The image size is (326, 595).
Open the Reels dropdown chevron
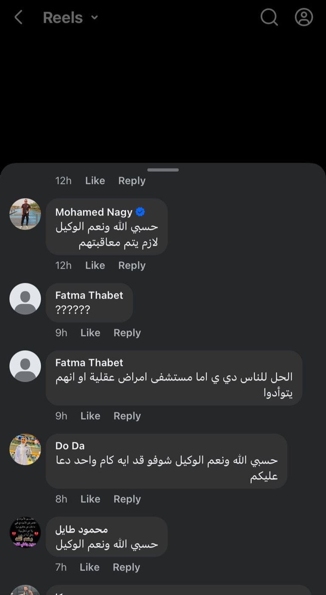coord(94,18)
